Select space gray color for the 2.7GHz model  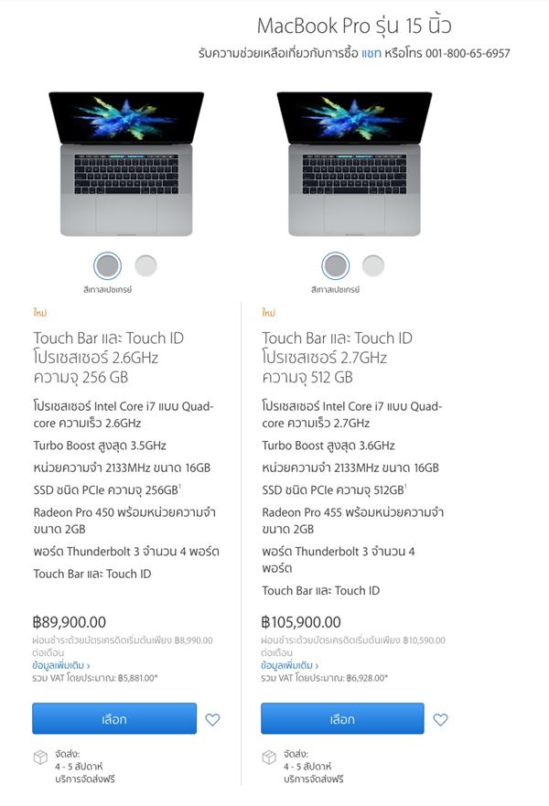[x=336, y=266]
